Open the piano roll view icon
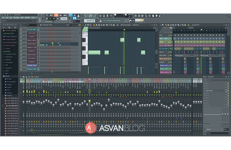231x150 pixels. [143, 16]
